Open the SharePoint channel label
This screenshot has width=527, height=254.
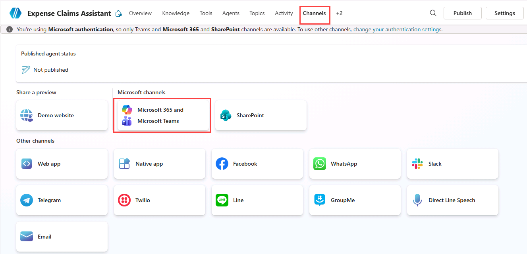[x=250, y=115]
